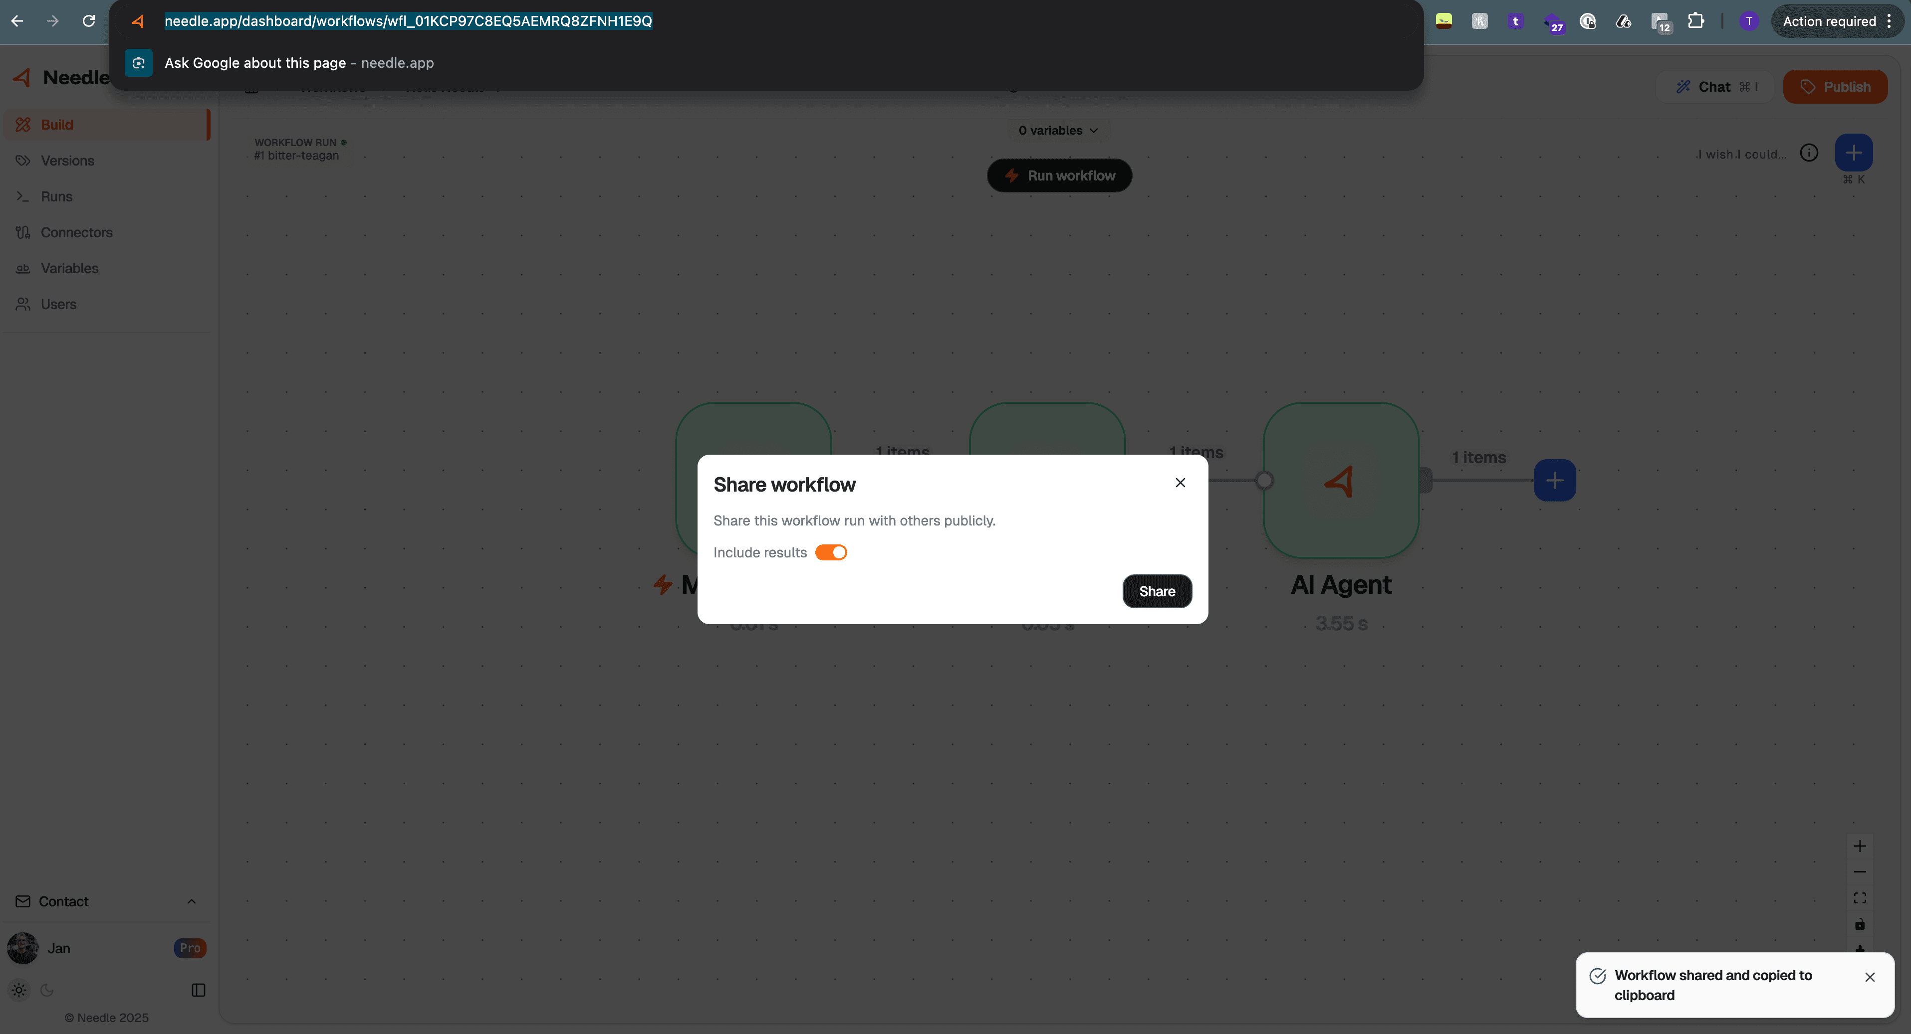Screen dimensions: 1911x1034
Task: Open the Users section
Action: (58, 304)
